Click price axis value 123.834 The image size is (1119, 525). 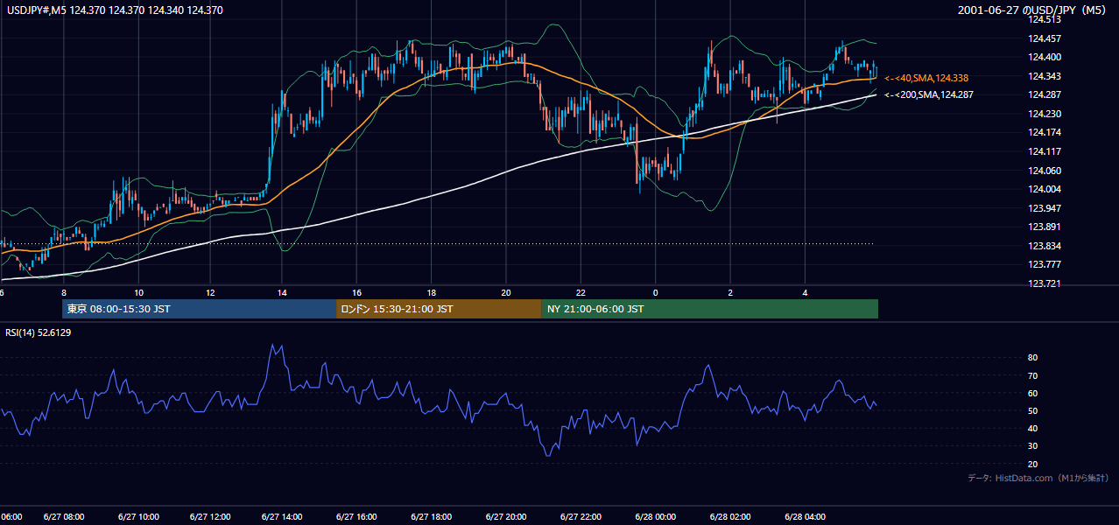1044,246
